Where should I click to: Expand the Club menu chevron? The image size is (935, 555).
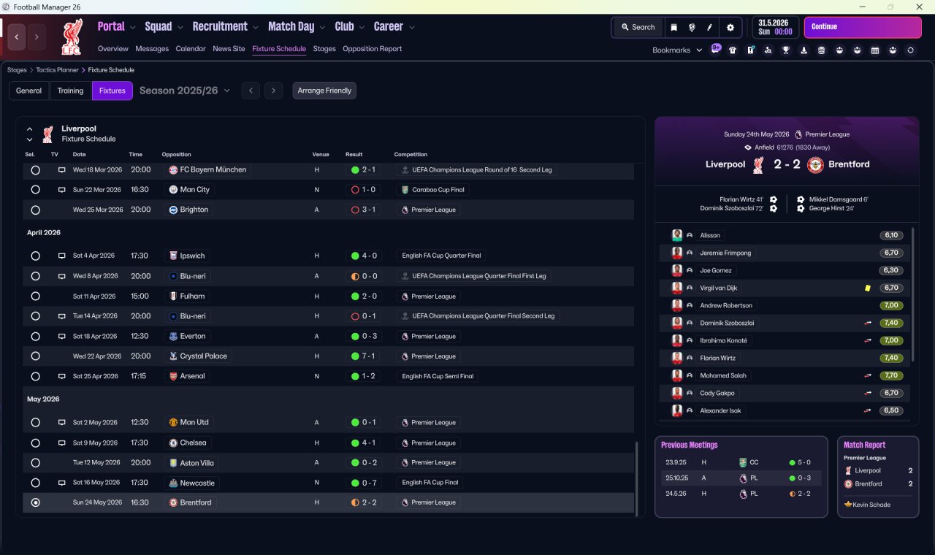(x=362, y=28)
